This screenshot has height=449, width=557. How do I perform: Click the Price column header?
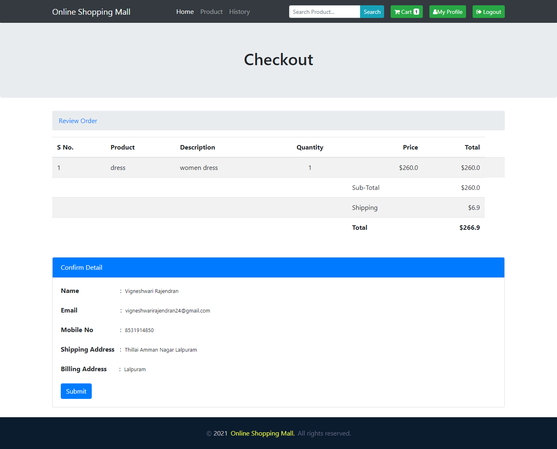coord(410,147)
